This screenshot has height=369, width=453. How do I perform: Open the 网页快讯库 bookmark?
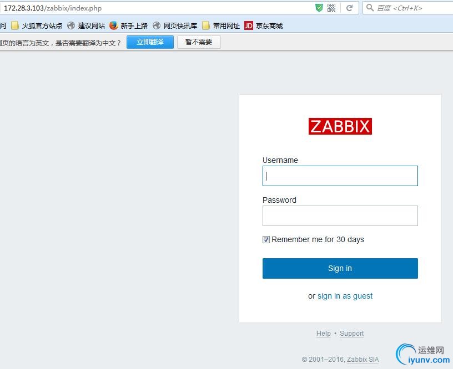coord(175,25)
